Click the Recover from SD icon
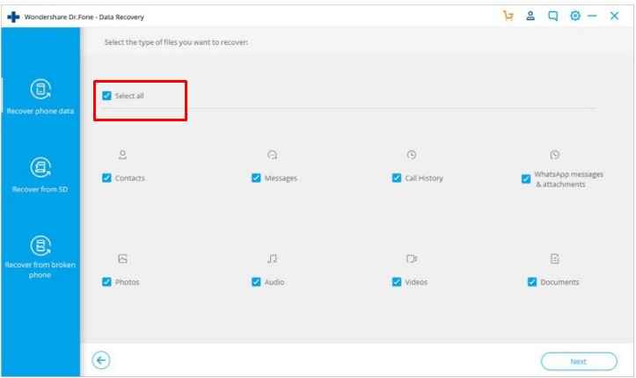 click(x=40, y=167)
